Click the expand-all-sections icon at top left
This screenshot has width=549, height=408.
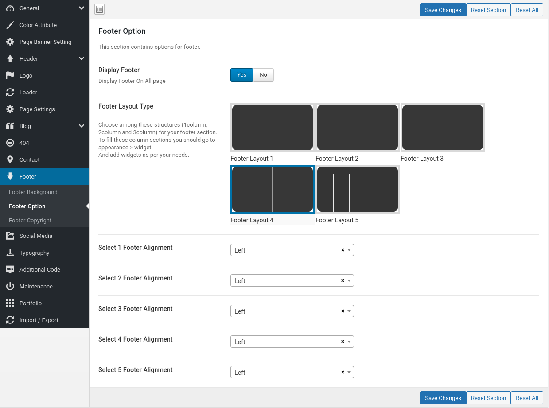pyautogui.click(x=99, y=9)
